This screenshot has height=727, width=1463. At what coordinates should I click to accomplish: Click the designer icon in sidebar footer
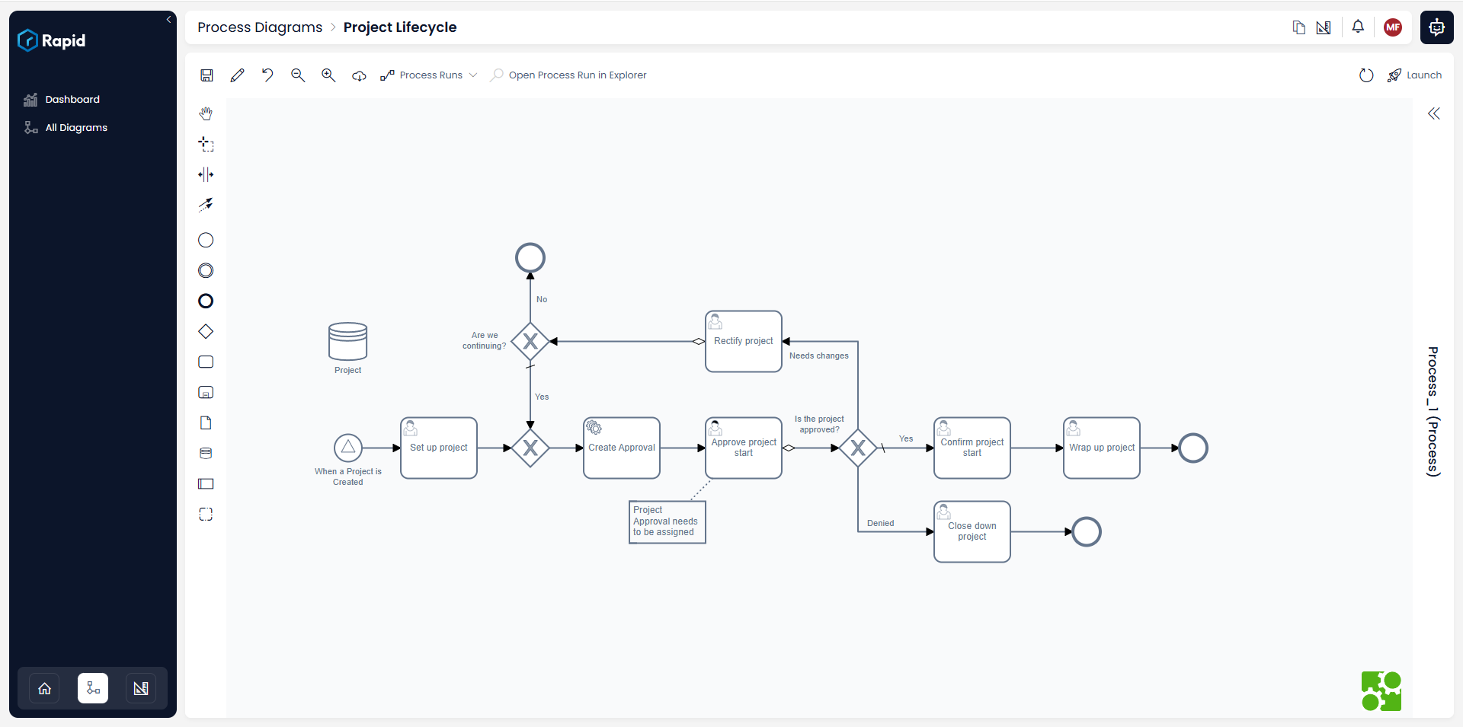pos(141,688)
